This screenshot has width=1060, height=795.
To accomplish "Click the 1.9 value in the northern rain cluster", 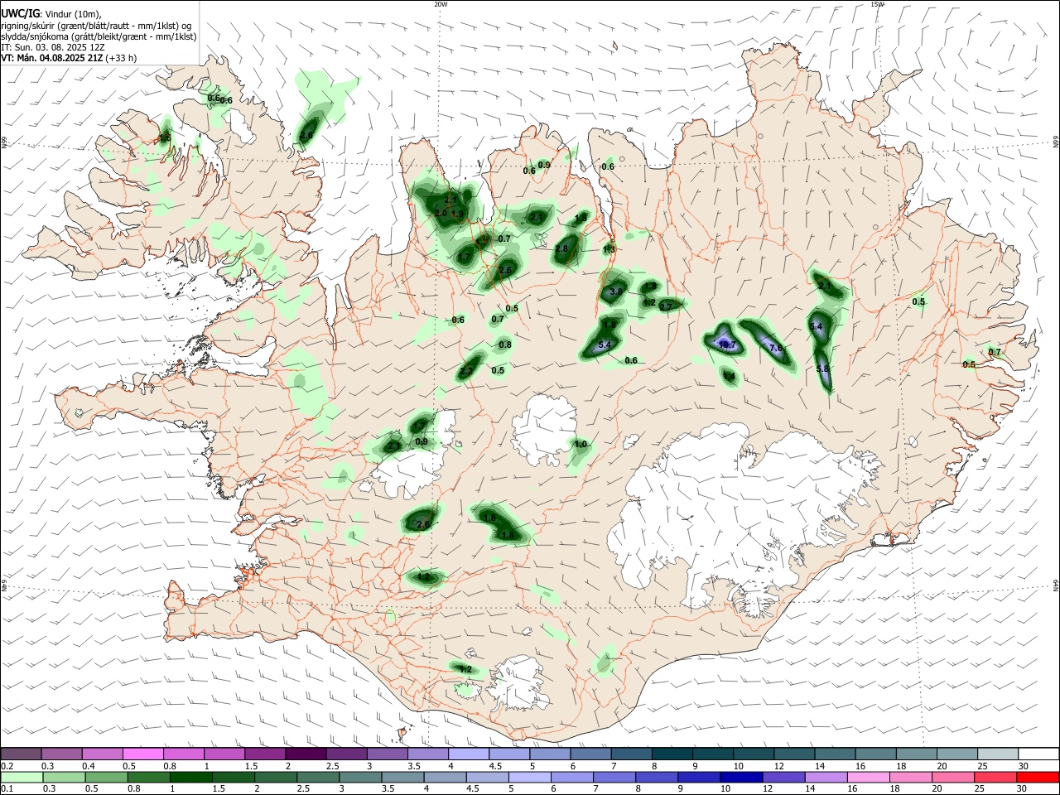I will (457, 214).
